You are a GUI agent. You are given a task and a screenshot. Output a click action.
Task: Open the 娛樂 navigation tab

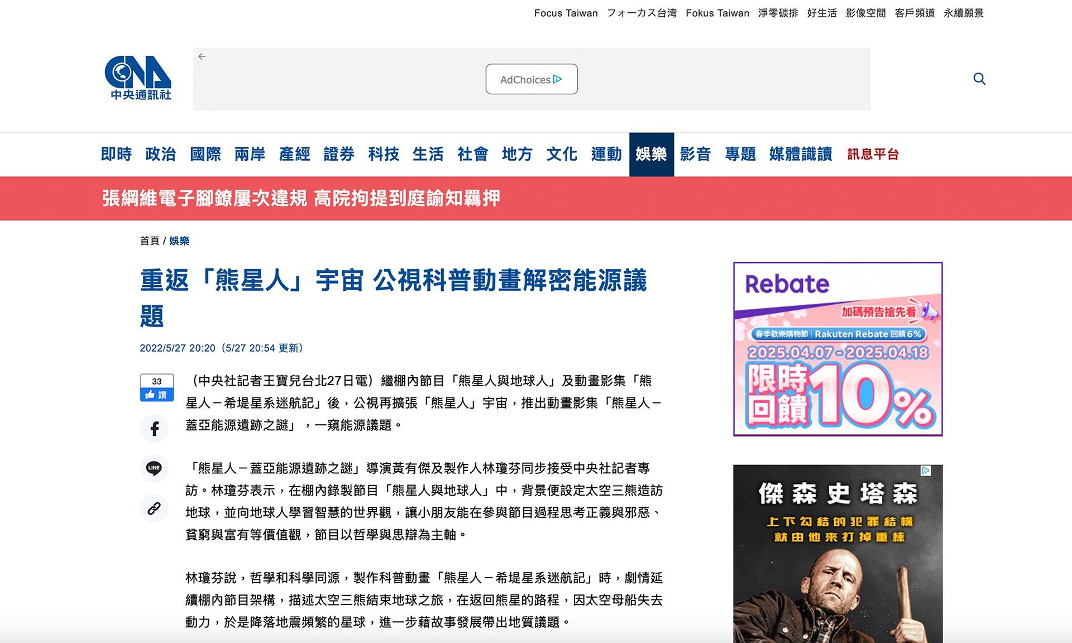pos(651,154)
